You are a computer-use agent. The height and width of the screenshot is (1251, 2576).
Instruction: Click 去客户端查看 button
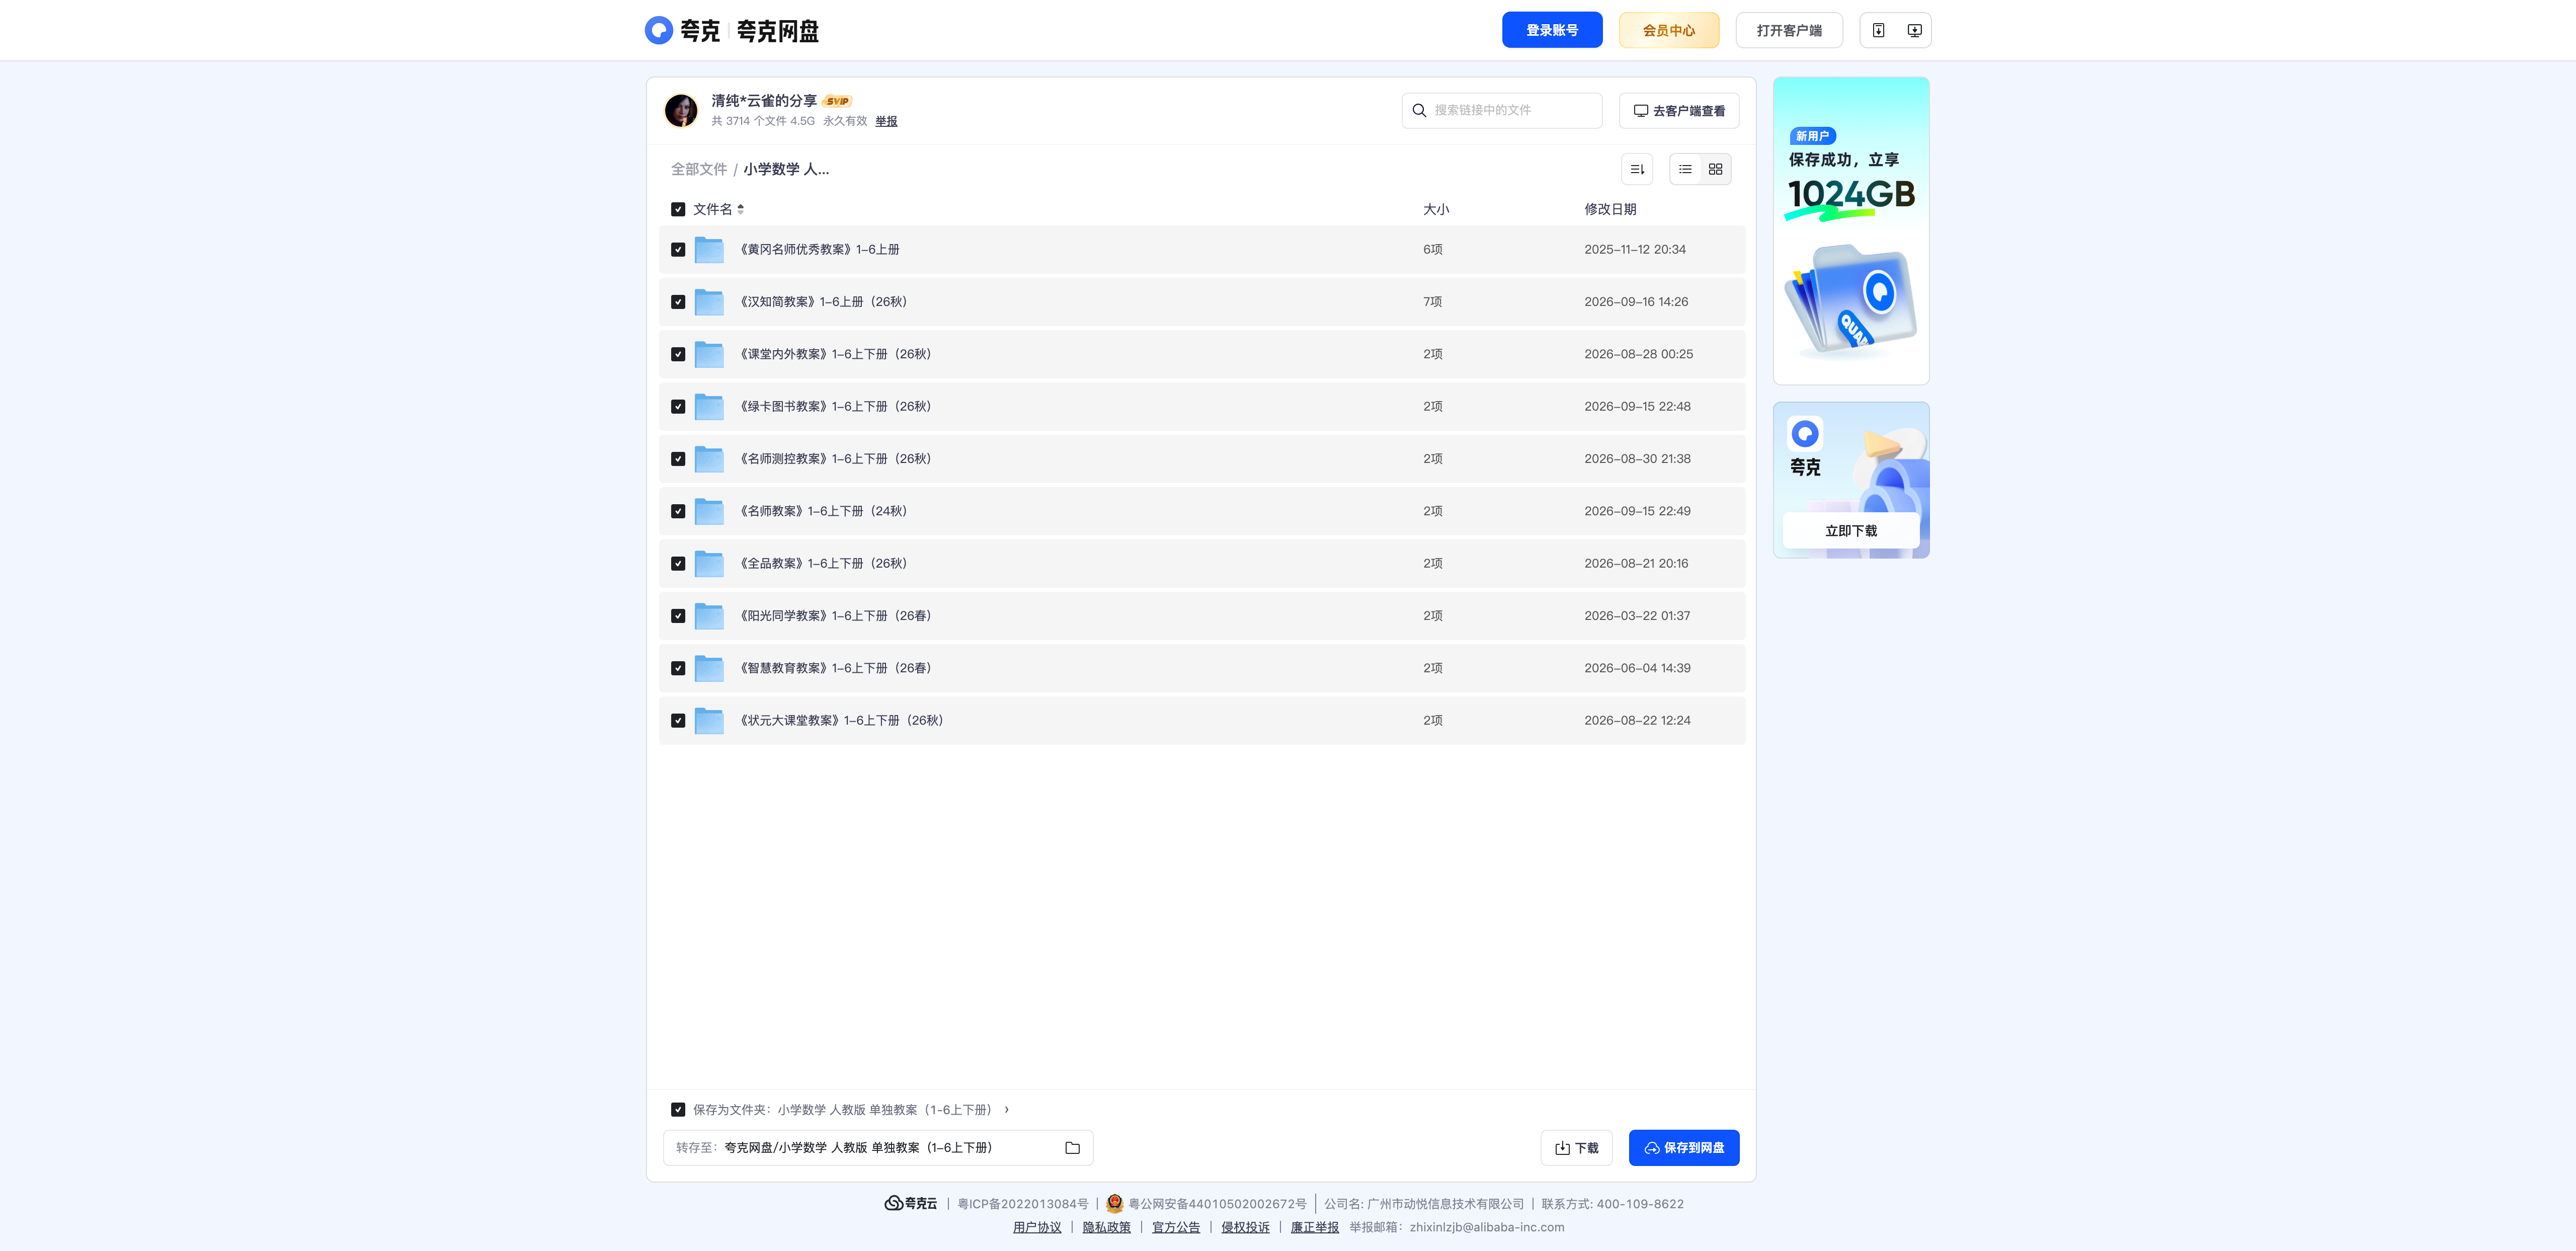[x=1678, y=110]
